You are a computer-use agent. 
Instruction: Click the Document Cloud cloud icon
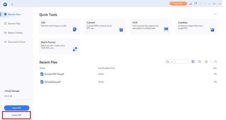[5, 42]
